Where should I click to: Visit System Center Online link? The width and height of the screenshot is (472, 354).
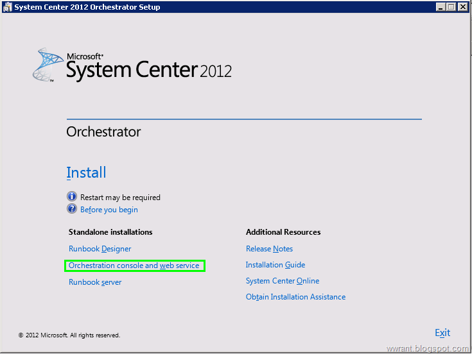[x=283, y=281]
